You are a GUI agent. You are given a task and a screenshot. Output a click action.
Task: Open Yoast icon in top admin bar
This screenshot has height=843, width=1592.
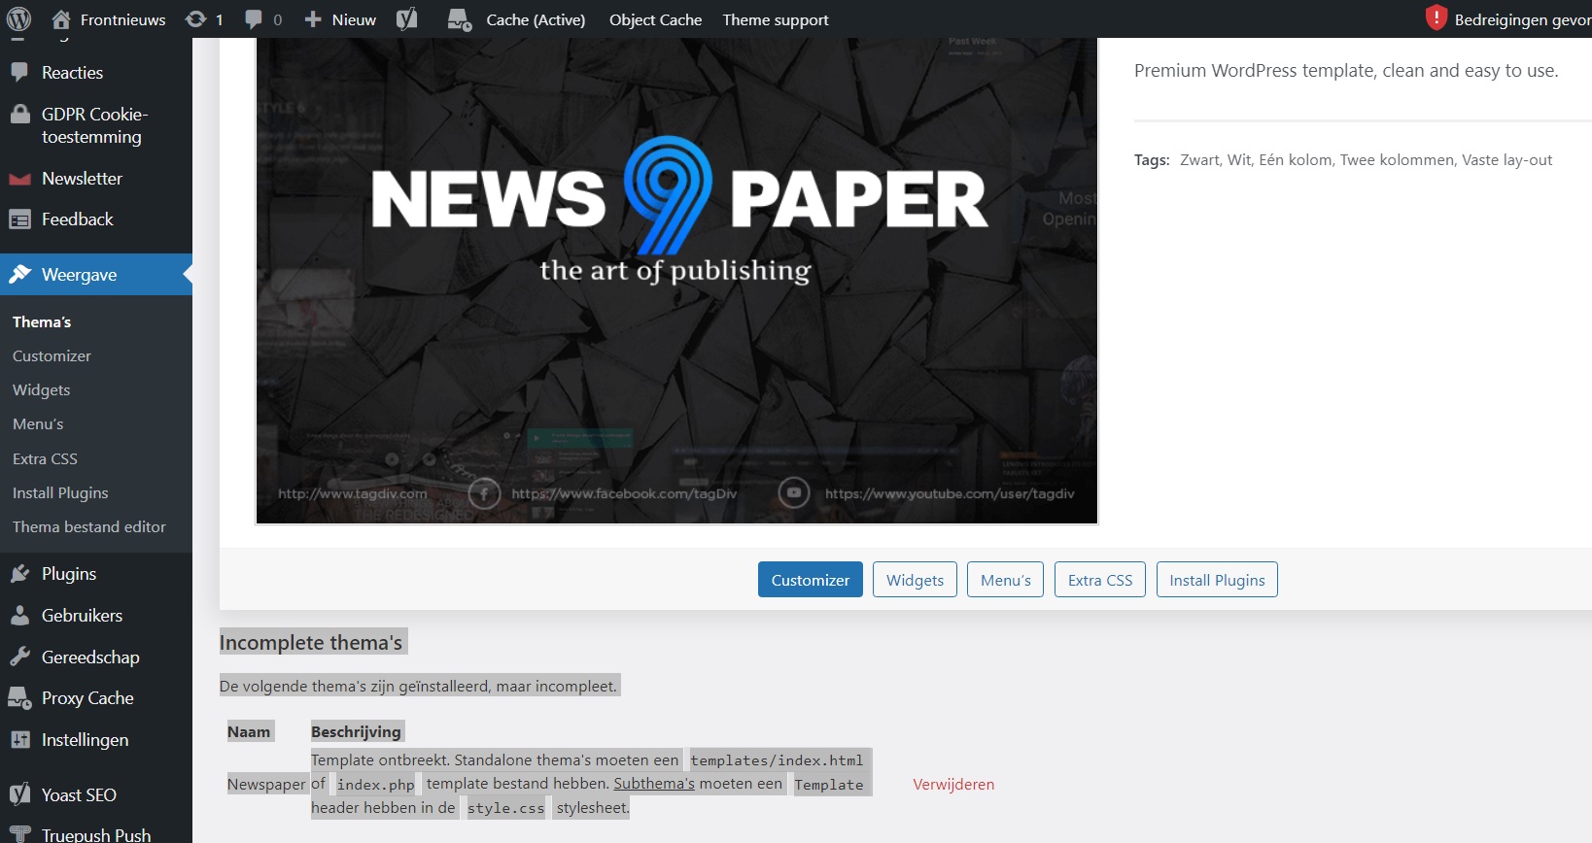tap(407, 19)
